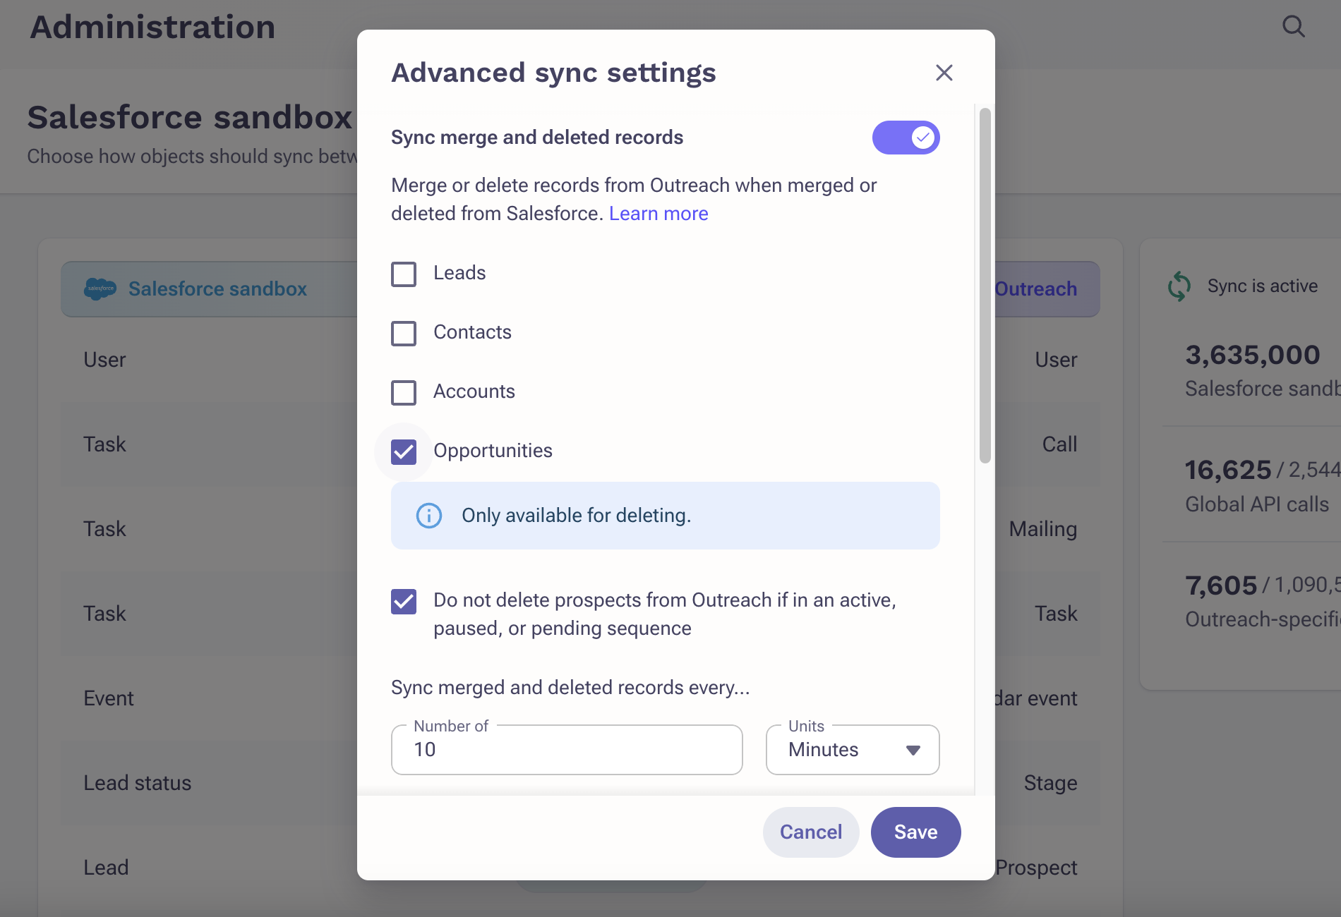Screen dimensions: 1341x917
Task: Click the Event row in Salesforce column
Action: (x=109, y=698)
